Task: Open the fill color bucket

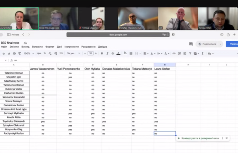Action: pos(125,53)
